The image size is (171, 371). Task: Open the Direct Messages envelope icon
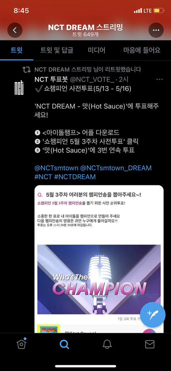coord(150,344)
